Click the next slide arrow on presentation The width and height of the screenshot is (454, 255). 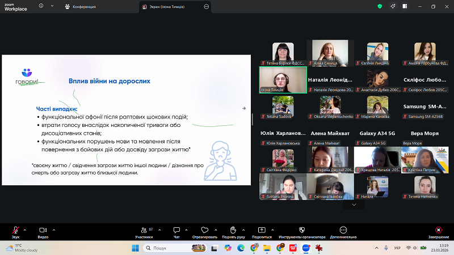point(244,108)
